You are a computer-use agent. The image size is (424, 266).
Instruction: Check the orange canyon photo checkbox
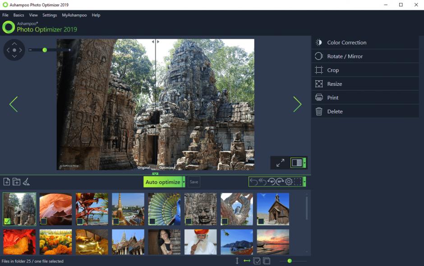43,221
